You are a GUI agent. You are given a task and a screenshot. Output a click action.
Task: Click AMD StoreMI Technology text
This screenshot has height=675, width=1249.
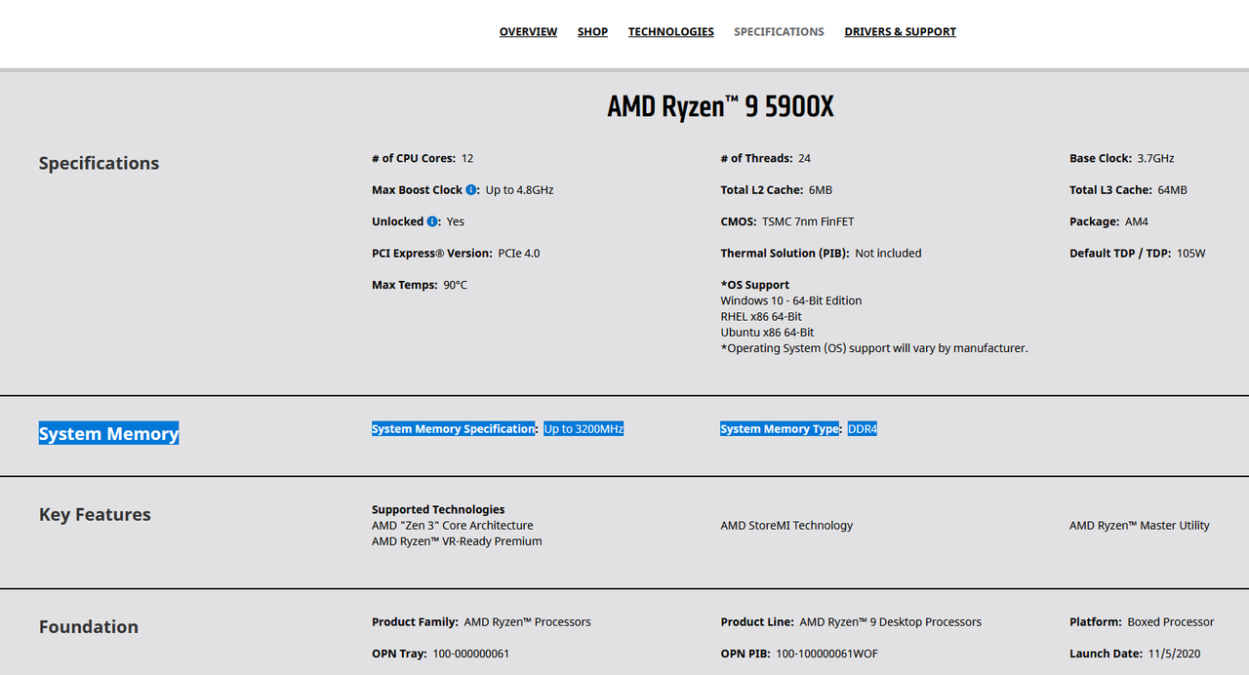[x=786, y=525]
